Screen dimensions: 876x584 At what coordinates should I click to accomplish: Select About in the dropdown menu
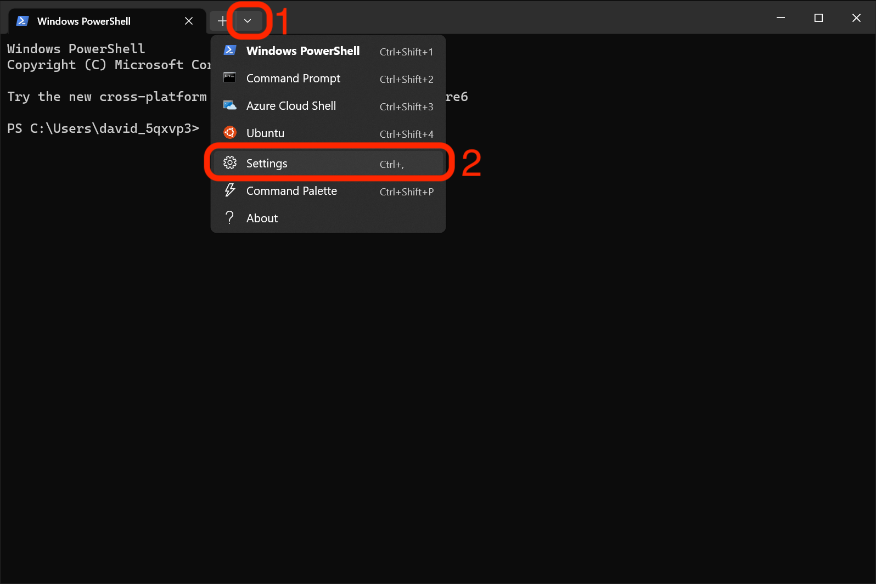pos(262,218)
